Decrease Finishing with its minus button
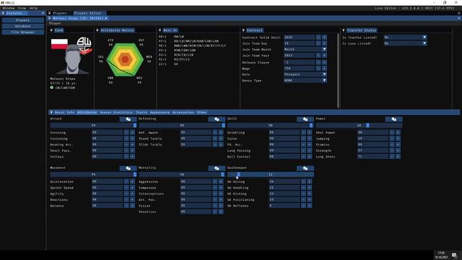The width and height of the screenshot is (462, 260). pyautogui.click(x=126, y=139)
